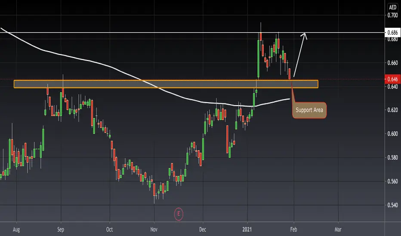This screenshot has width=401, height=236.
Task: Click the 0.540 price axis value
Action: click(392, 205)
